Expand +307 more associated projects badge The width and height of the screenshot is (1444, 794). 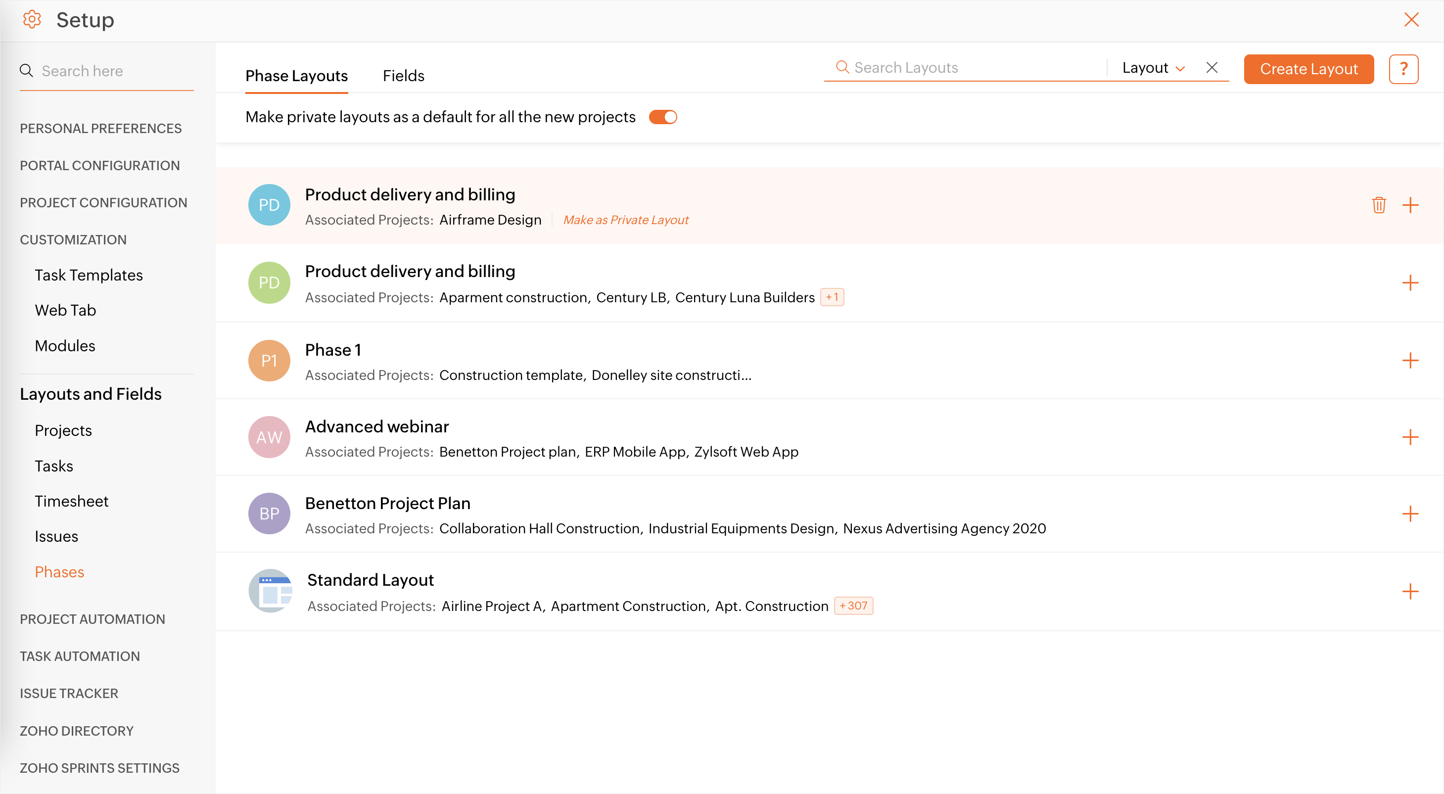click(853, 606)
